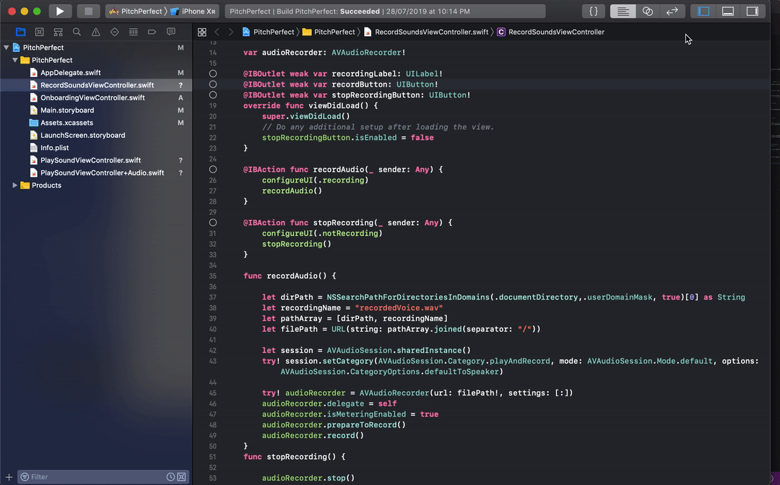Choose the iPhone XR run destination
Screen dimensions: 780x485
coord(193,11)
